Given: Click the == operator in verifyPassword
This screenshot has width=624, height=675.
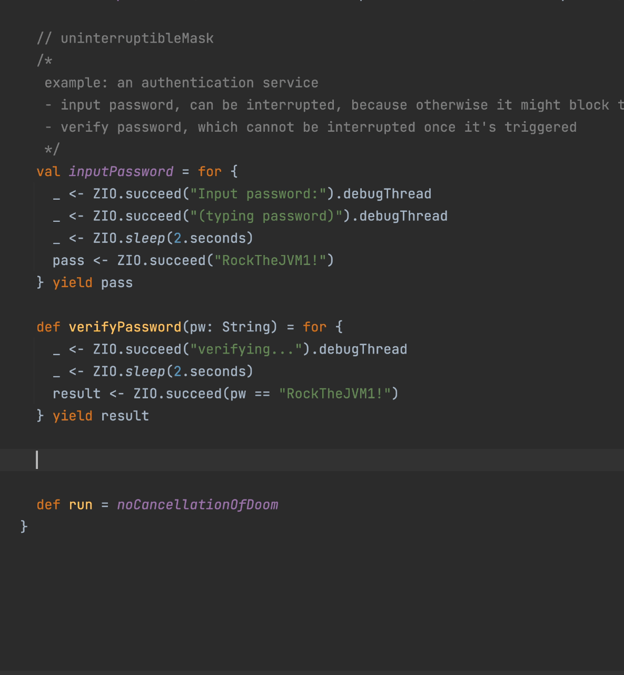Looking at the screenshot, I should tap(262, 394).
